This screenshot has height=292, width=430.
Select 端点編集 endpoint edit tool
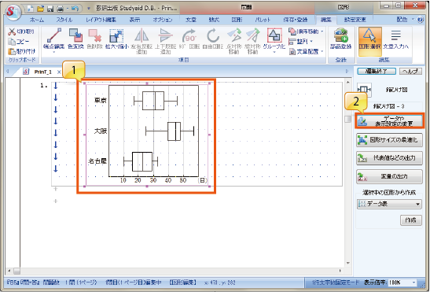pyautogui.click(x=53, y=39)
